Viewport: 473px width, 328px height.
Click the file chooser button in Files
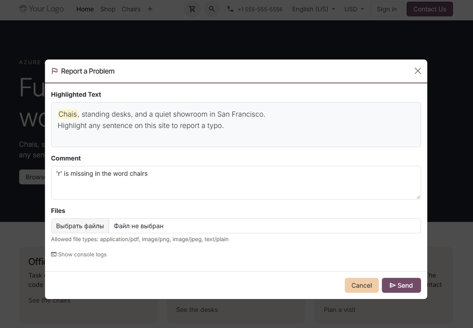[80, 226]
